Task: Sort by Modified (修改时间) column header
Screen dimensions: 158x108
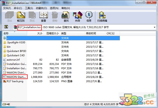Action: [x=95, y=33]
